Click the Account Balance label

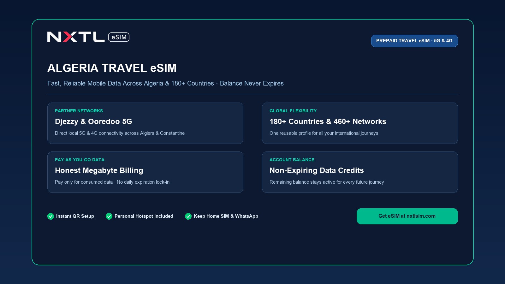(x=292, y=160)
